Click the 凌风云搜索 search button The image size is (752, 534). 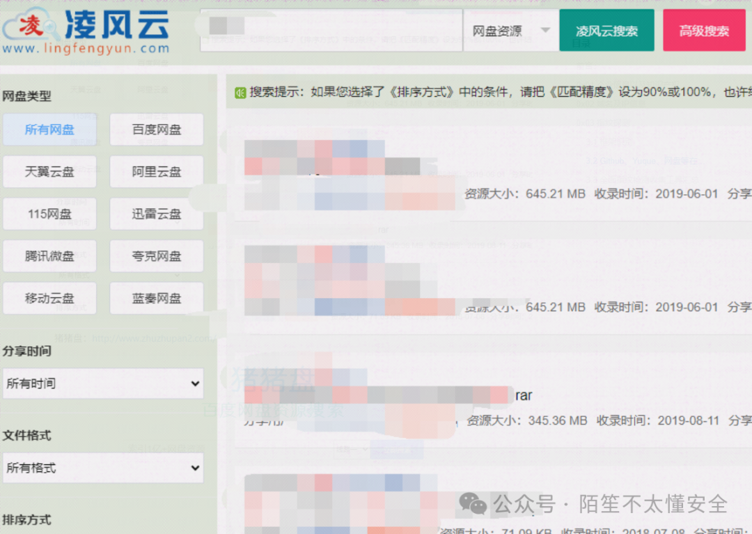(x=606, y=30)
